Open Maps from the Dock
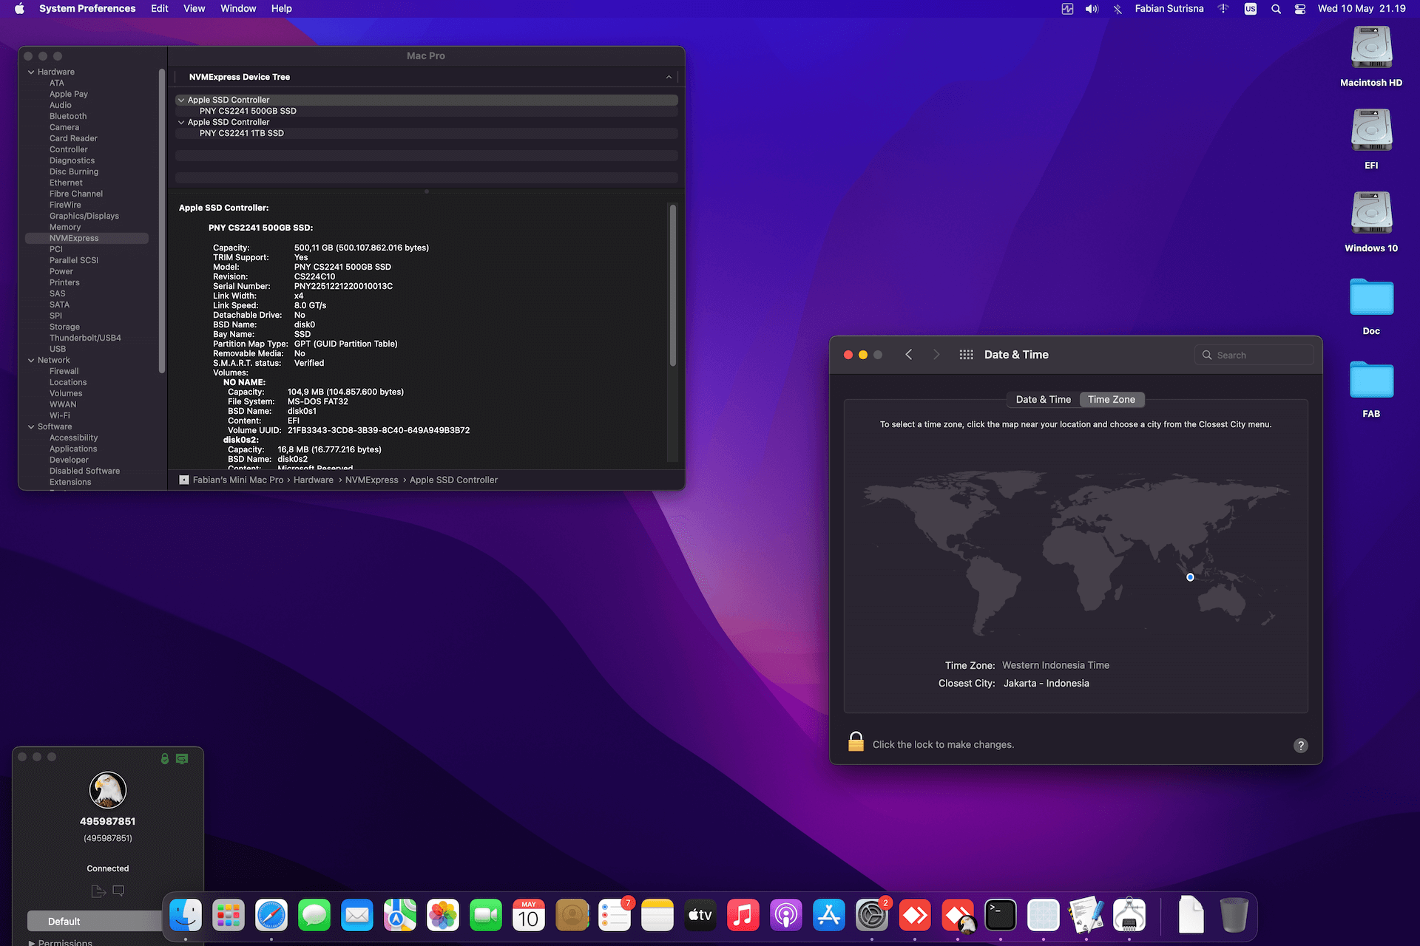 400,916
